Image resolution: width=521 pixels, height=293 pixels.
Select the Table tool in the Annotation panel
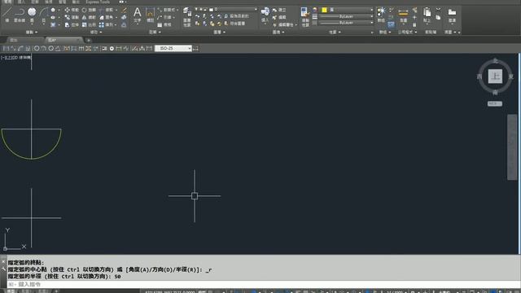(x=164, y=24)
